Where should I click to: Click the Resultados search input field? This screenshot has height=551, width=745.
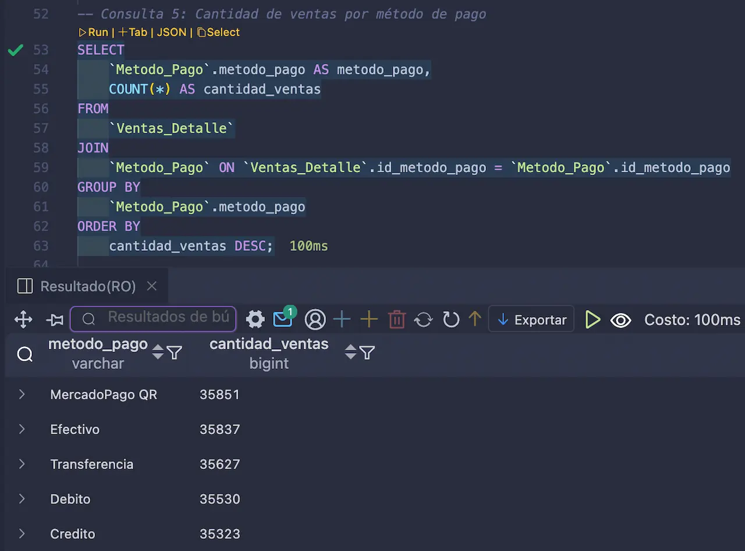(153, 319)
